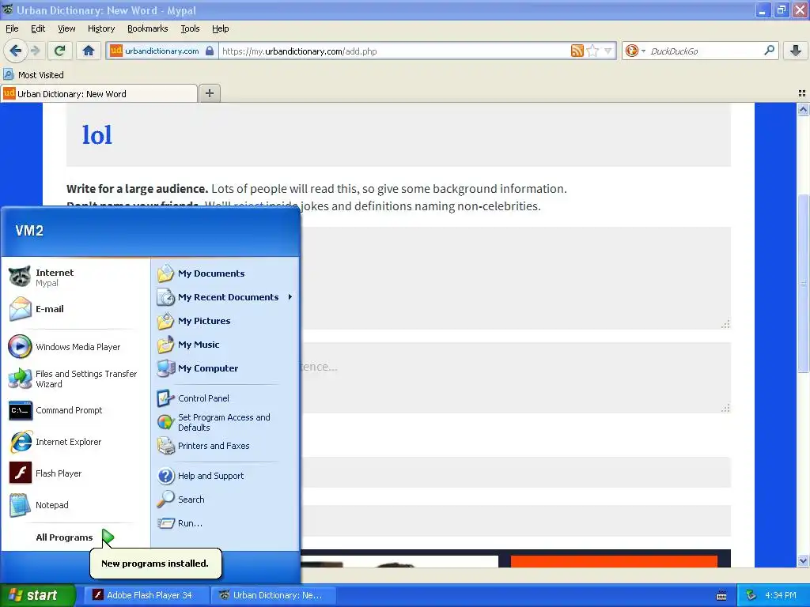Open the Most Visited bookmarks folder
Screen dimensions: 810x607
tap(33, 75)
